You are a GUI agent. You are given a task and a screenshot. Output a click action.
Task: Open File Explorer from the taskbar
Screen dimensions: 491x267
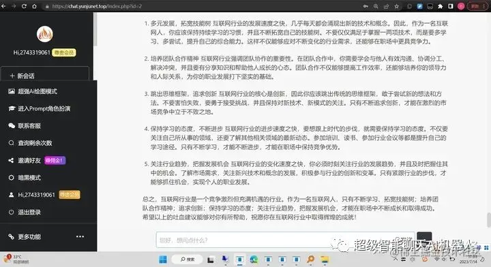click(325, 260)
